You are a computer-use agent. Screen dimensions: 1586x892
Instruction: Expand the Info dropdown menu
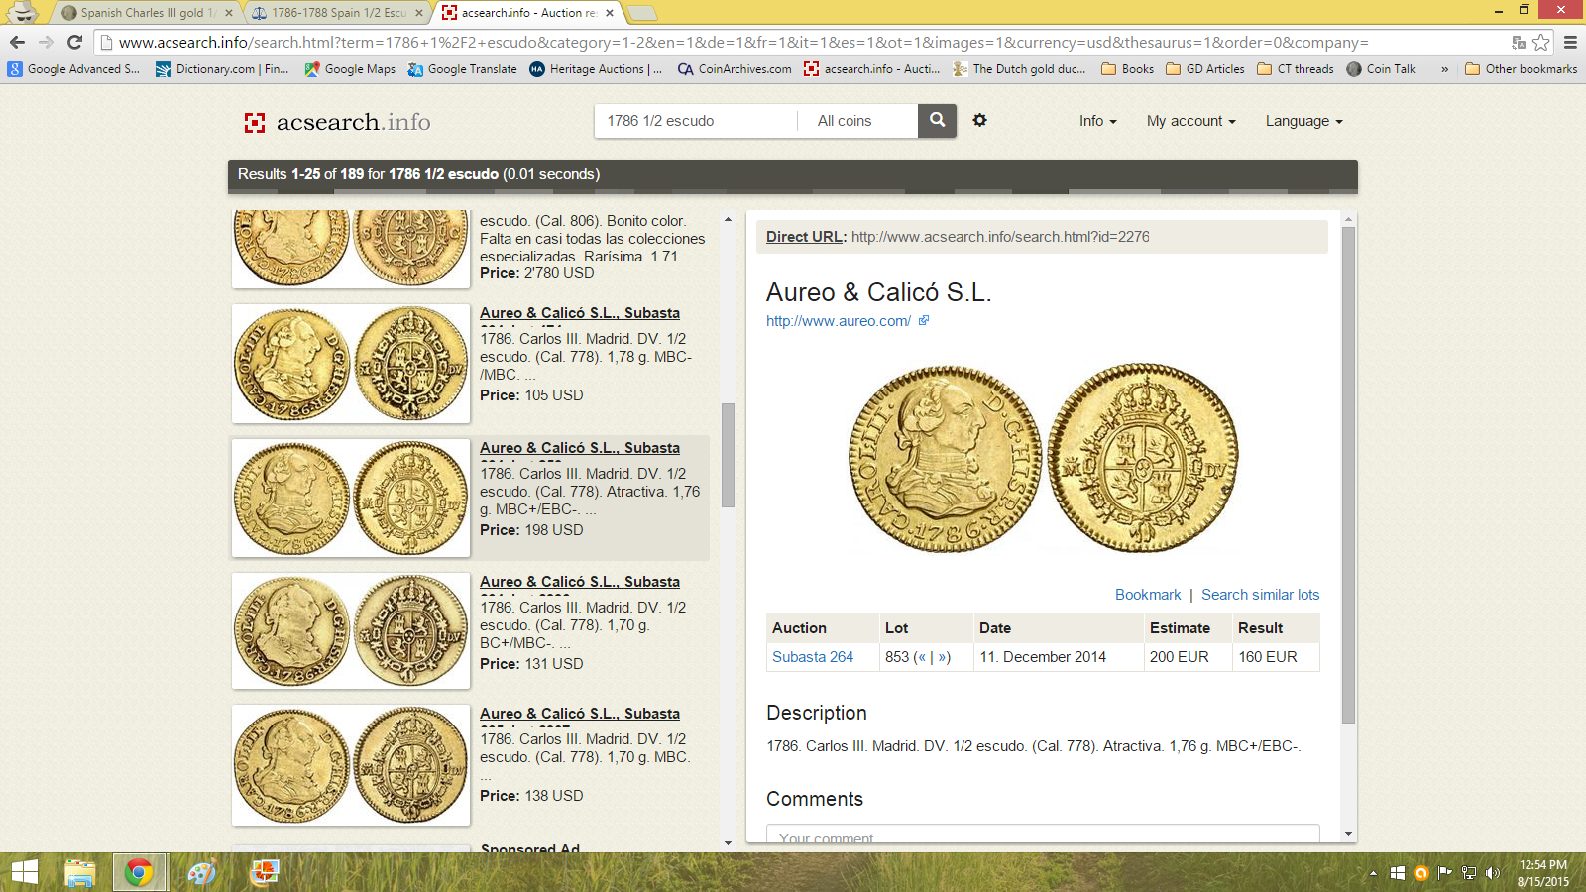(1097, 121)
